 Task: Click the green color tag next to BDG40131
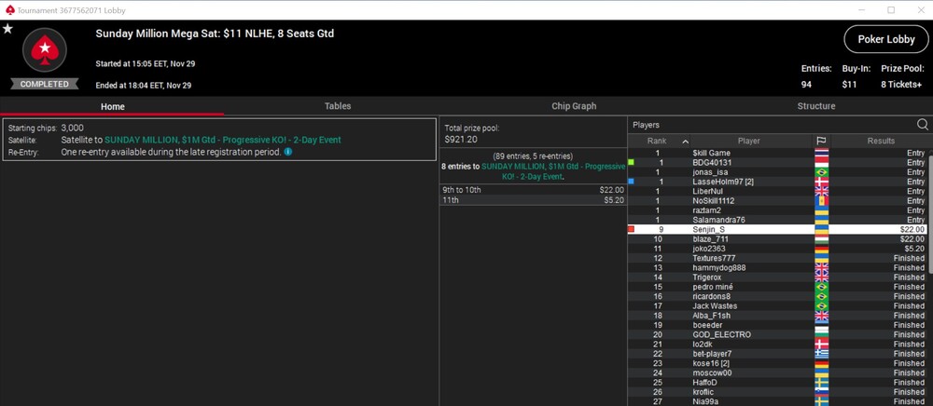[631, 162]
